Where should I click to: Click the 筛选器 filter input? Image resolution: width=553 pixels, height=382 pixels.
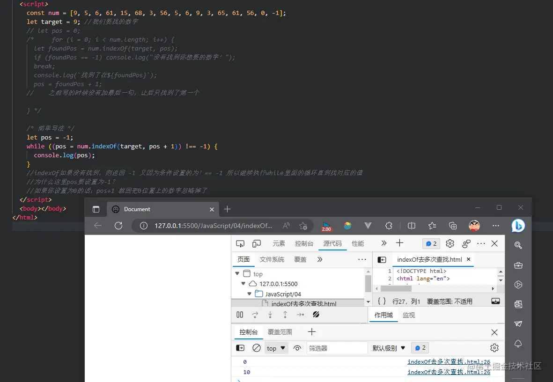click(x=337, y=348)
